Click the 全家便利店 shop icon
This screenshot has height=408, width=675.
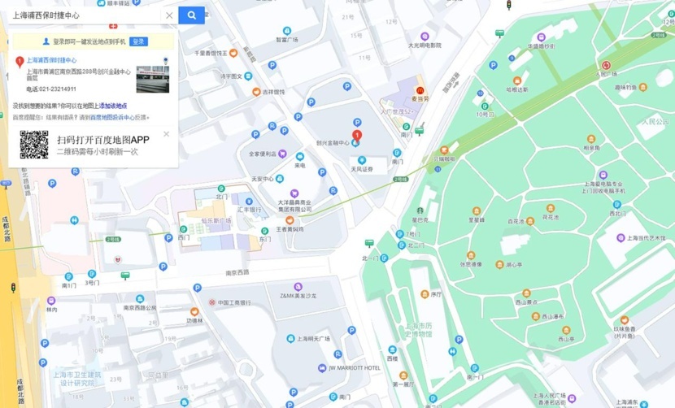click(x=282, y=154)
